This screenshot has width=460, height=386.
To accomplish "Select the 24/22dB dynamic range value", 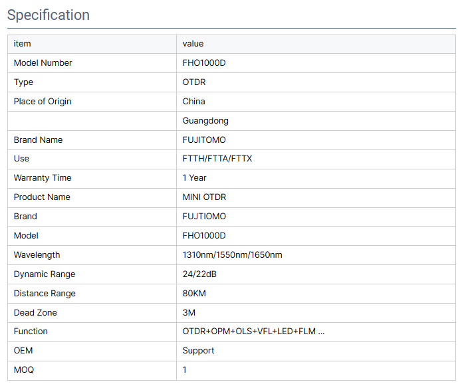I will [x=199, y=274].
